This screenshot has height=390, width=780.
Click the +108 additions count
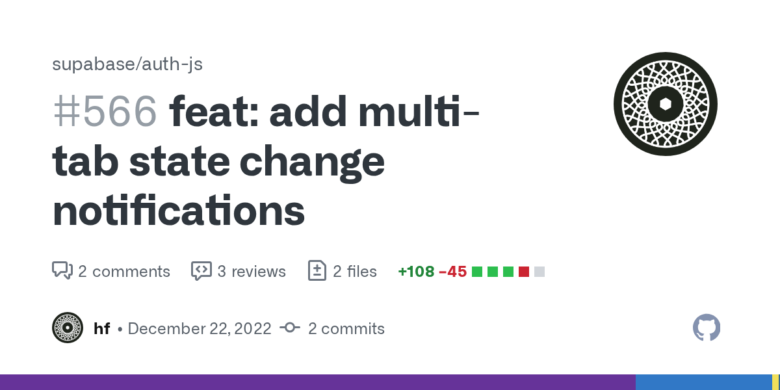pyautogui.click(x=416, y=271)
